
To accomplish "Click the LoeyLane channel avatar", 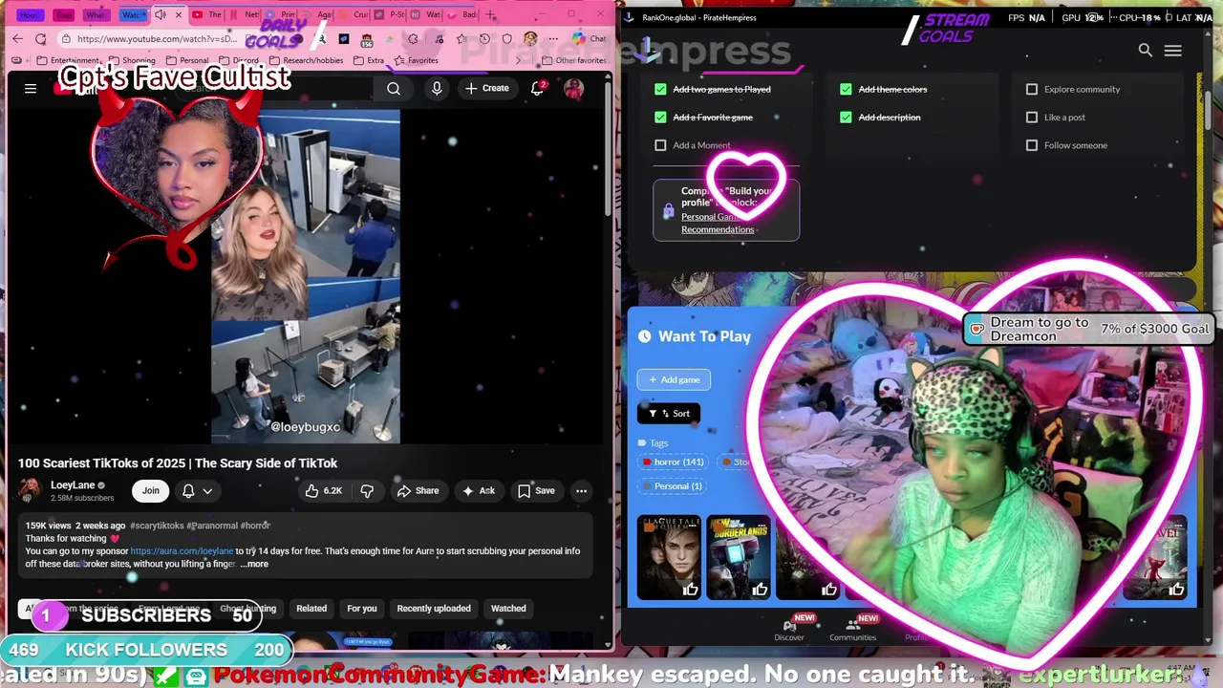I will pos(31,491).
